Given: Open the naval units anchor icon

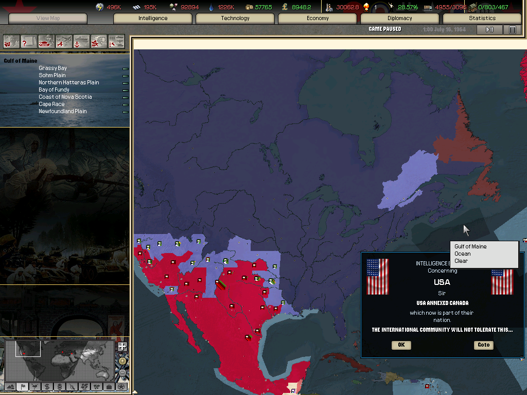Looking at the screenshot, I should pos(81,41).
